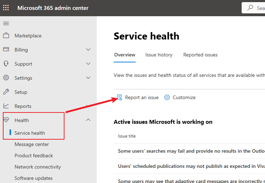Expand the Billing section chevron
Screen dimensions: 265x183
click(x=88, y=49)
